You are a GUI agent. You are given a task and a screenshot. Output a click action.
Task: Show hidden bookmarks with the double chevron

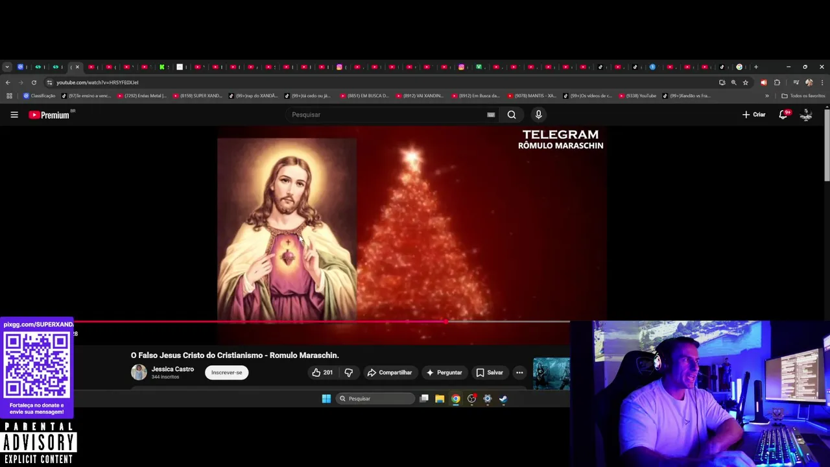click(767, 96)
